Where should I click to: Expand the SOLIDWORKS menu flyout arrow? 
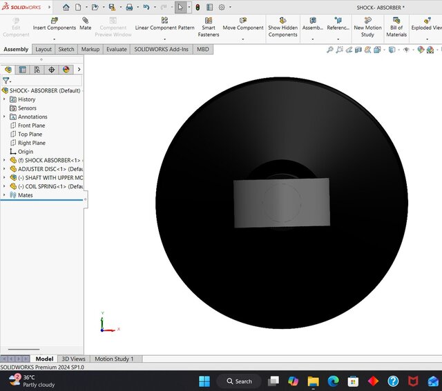(49, 7)
